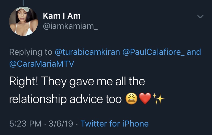212x135 pixels.
Task: Click the red heart emoji
Action: (x=145, y=99)
